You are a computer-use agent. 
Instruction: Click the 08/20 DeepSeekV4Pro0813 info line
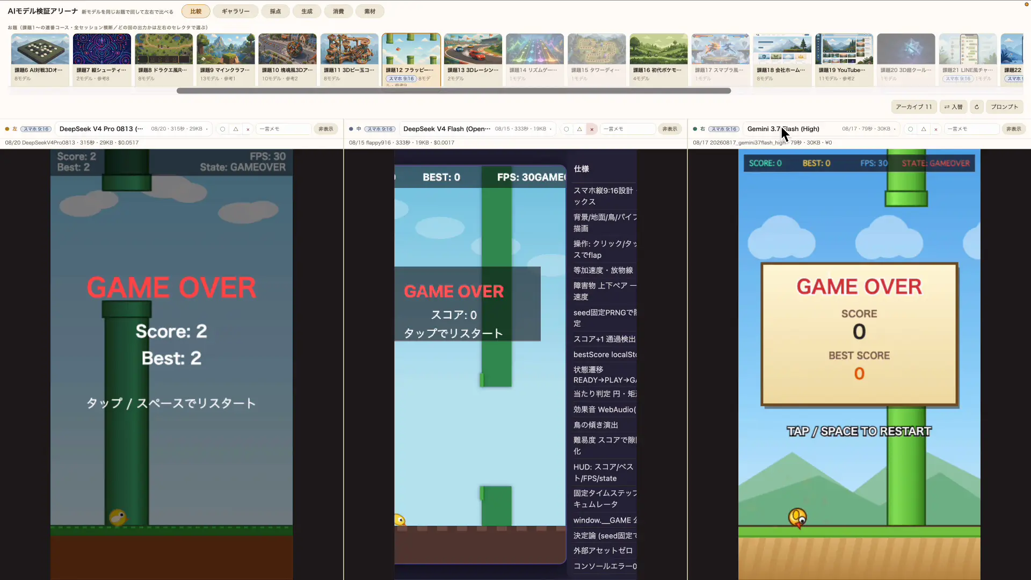pyautogui.click(x=72, y=143)
